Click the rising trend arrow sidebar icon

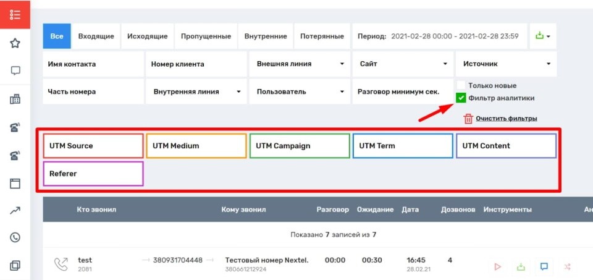click(15, 211)
